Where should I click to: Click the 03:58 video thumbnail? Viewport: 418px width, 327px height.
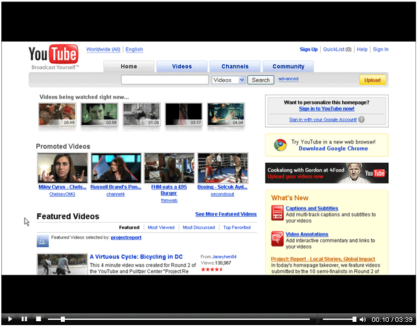99,114
